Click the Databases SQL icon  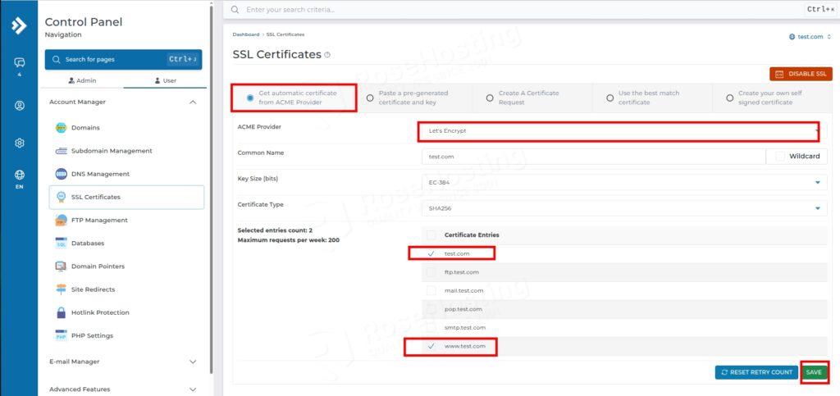click(x=61, y=243)
